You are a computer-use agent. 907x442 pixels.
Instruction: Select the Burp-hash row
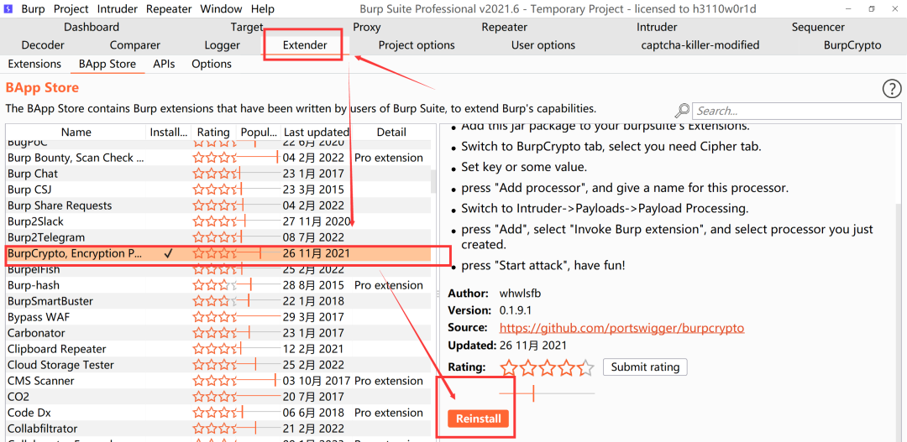(218, 285)
